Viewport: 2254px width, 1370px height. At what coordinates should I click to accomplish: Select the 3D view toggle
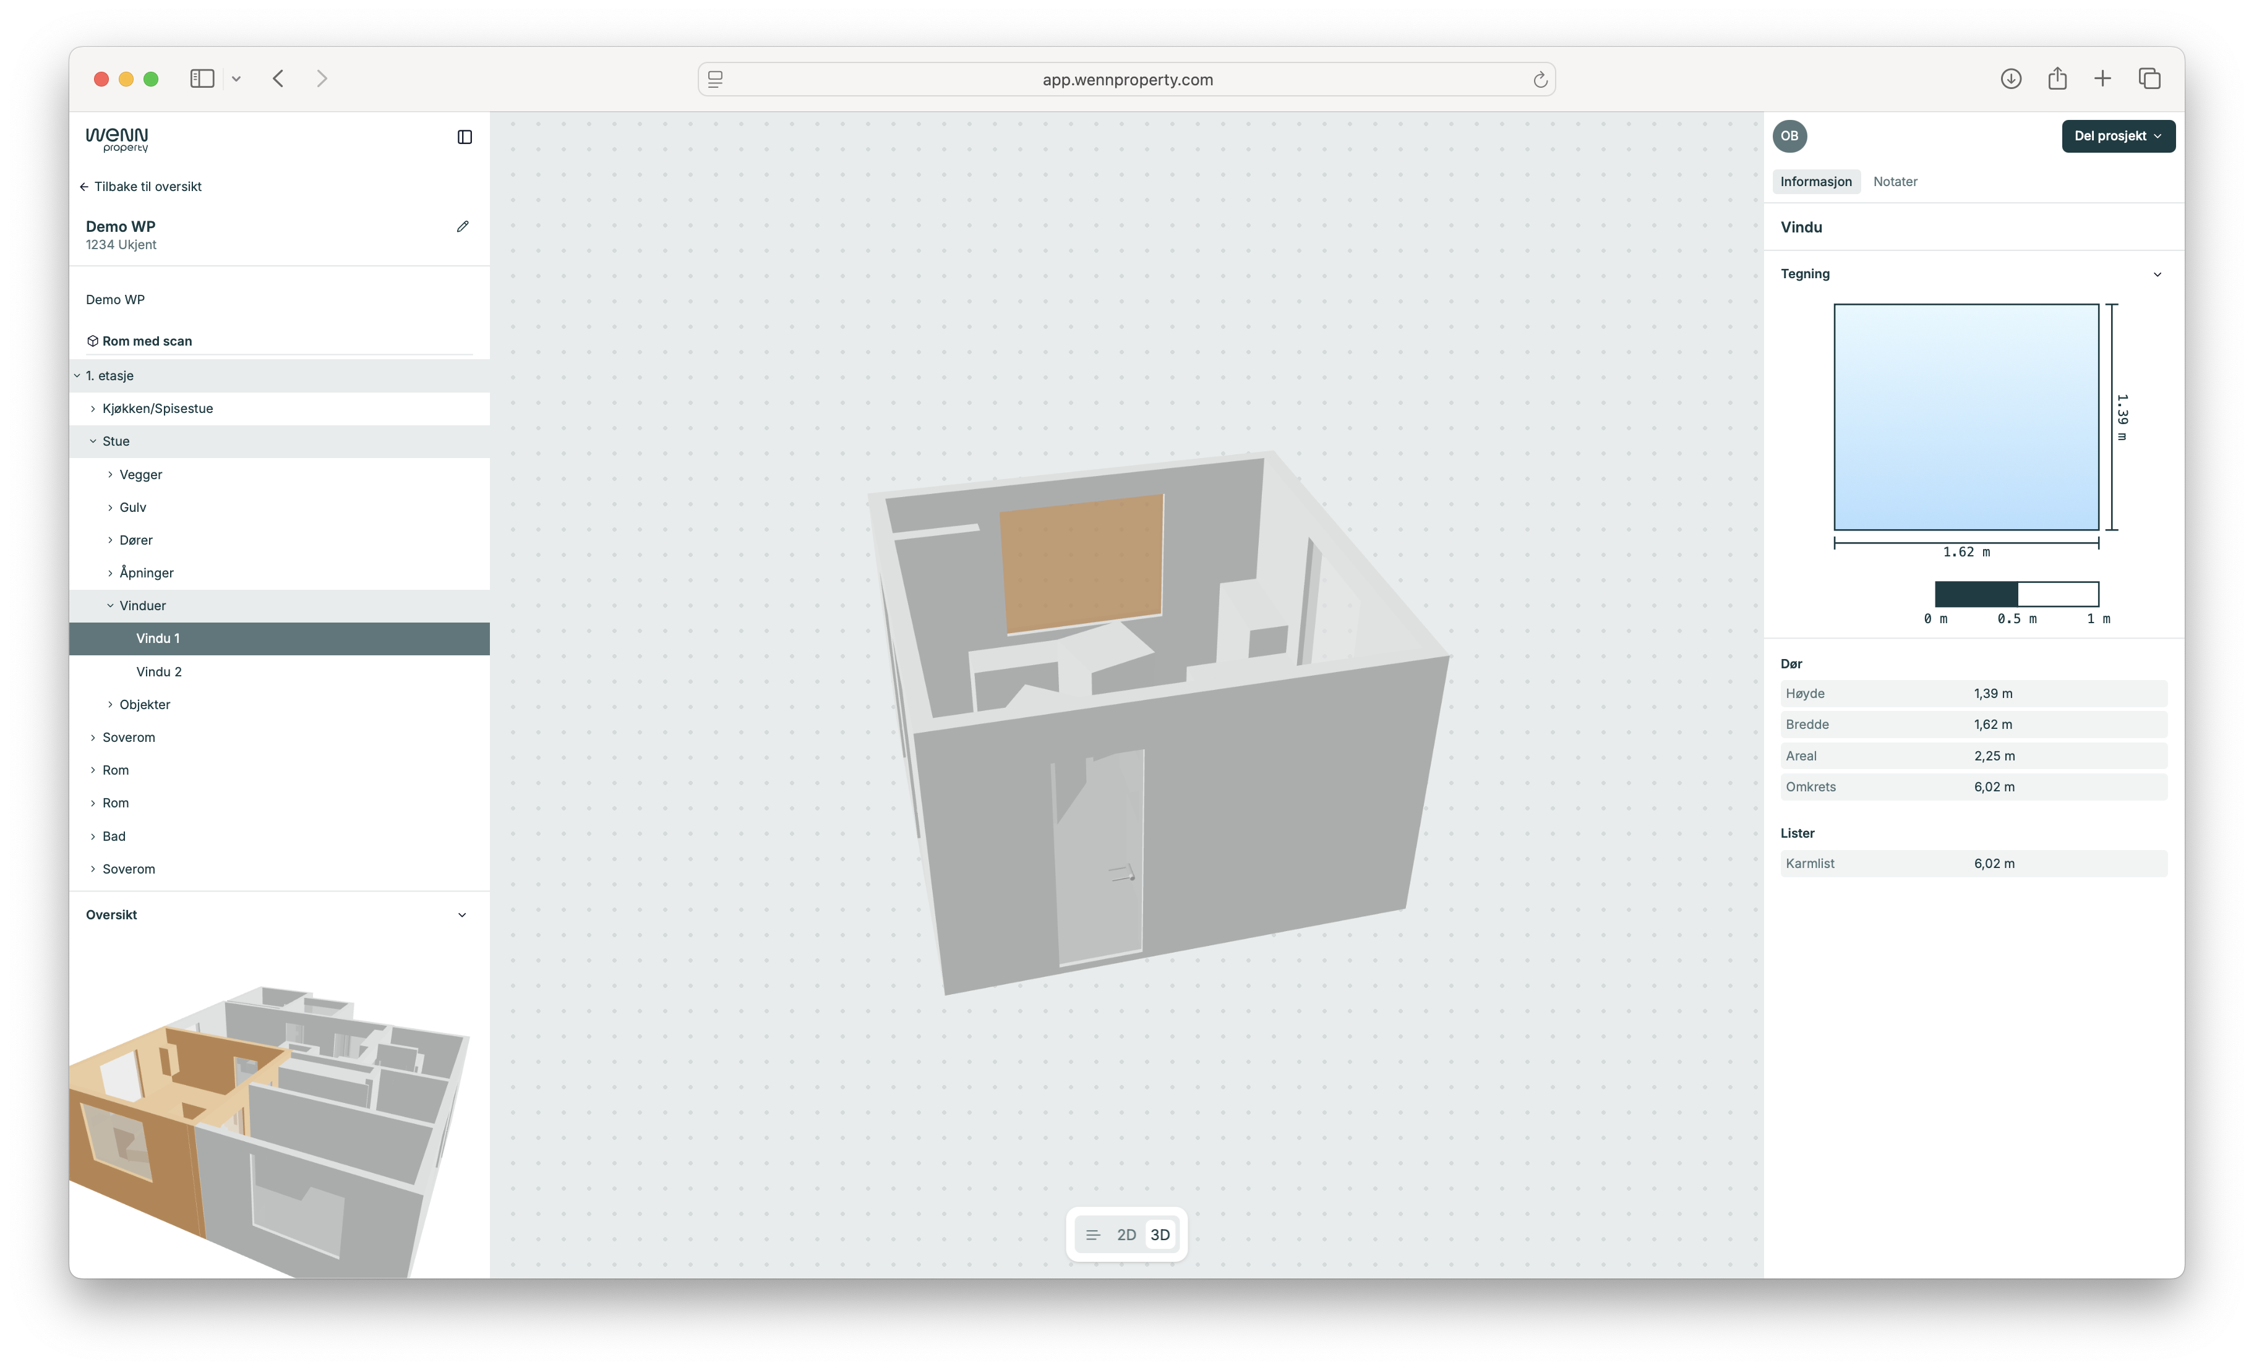[1160, 1235]
